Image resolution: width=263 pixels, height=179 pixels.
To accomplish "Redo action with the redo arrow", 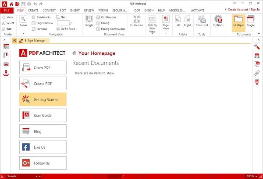I will tap(41, 4).
